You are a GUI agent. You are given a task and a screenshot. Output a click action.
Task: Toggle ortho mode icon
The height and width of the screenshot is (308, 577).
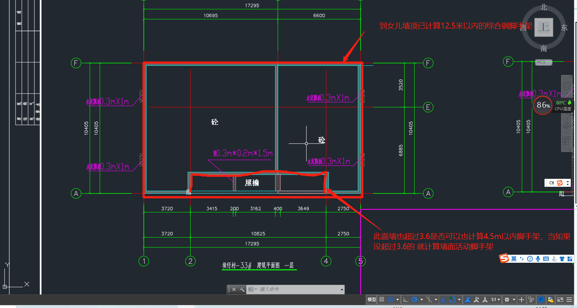pyautogui.click(x=405, y=300)
